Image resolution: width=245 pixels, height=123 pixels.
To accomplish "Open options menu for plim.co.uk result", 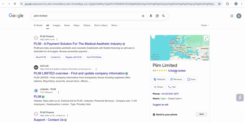I will tap(57, 40).
